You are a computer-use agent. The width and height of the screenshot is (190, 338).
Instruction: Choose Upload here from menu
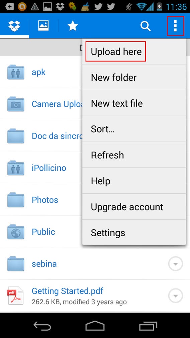coord(134,52)
